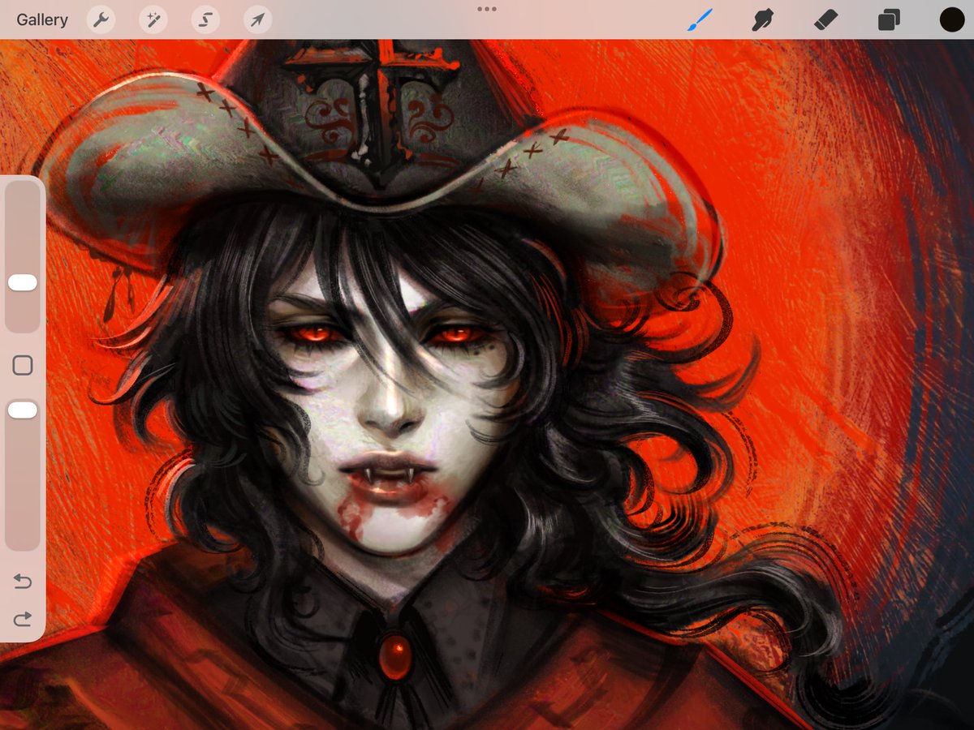Tap the three-dot multitasking indicator
974x730 pixels.
click(x=487, y=9)
